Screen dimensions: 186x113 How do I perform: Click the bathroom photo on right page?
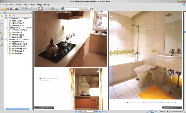click(x=145, y=55)
